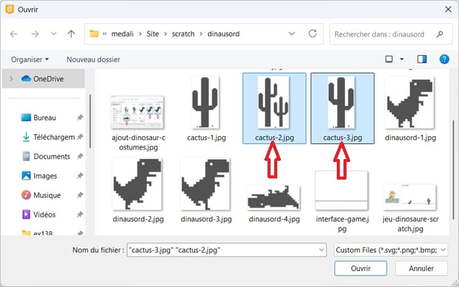Click the search in dinausord field

click(391, 34)
